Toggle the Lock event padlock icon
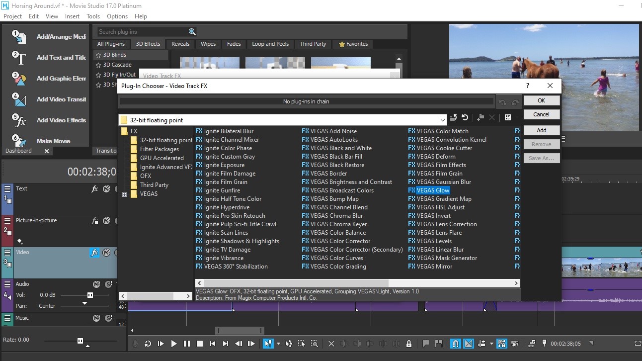Viewport: 642px width, 361px height. click(409, 344)
